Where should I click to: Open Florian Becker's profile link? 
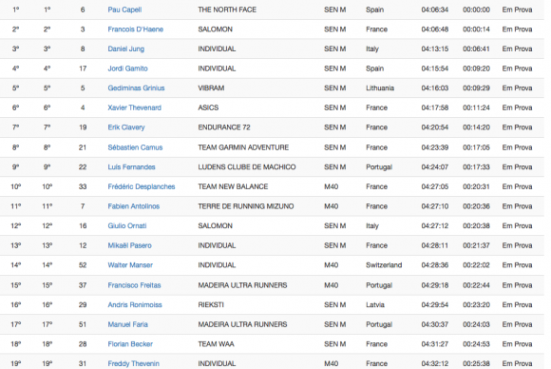[130, 344]
